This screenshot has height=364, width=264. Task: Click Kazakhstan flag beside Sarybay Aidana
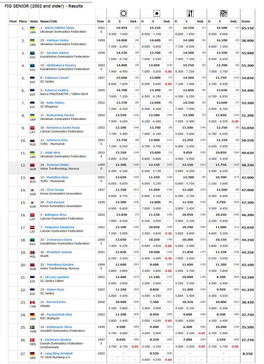tap(32, 53)
